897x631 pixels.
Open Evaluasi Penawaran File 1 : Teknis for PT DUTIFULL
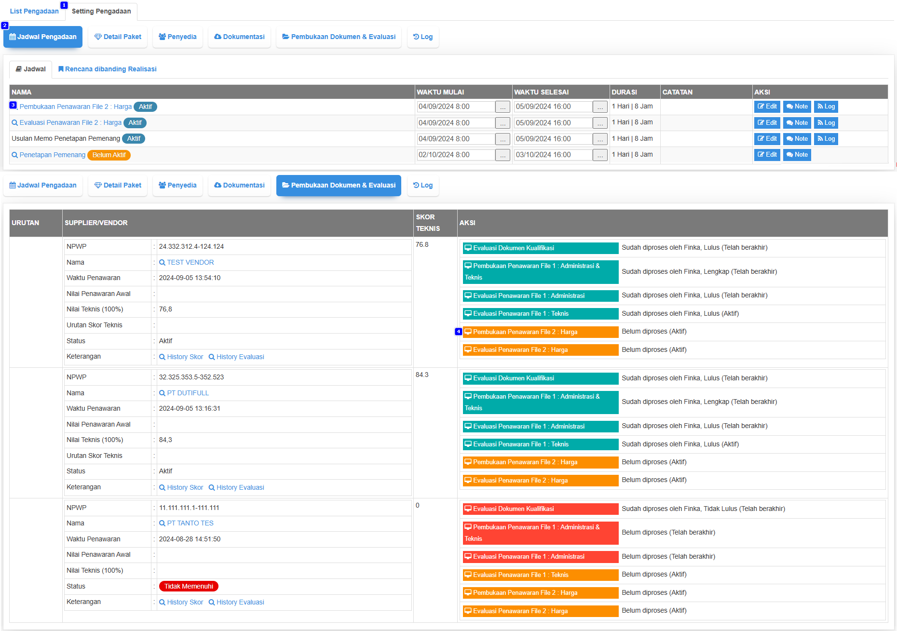(x=540, y=444)
